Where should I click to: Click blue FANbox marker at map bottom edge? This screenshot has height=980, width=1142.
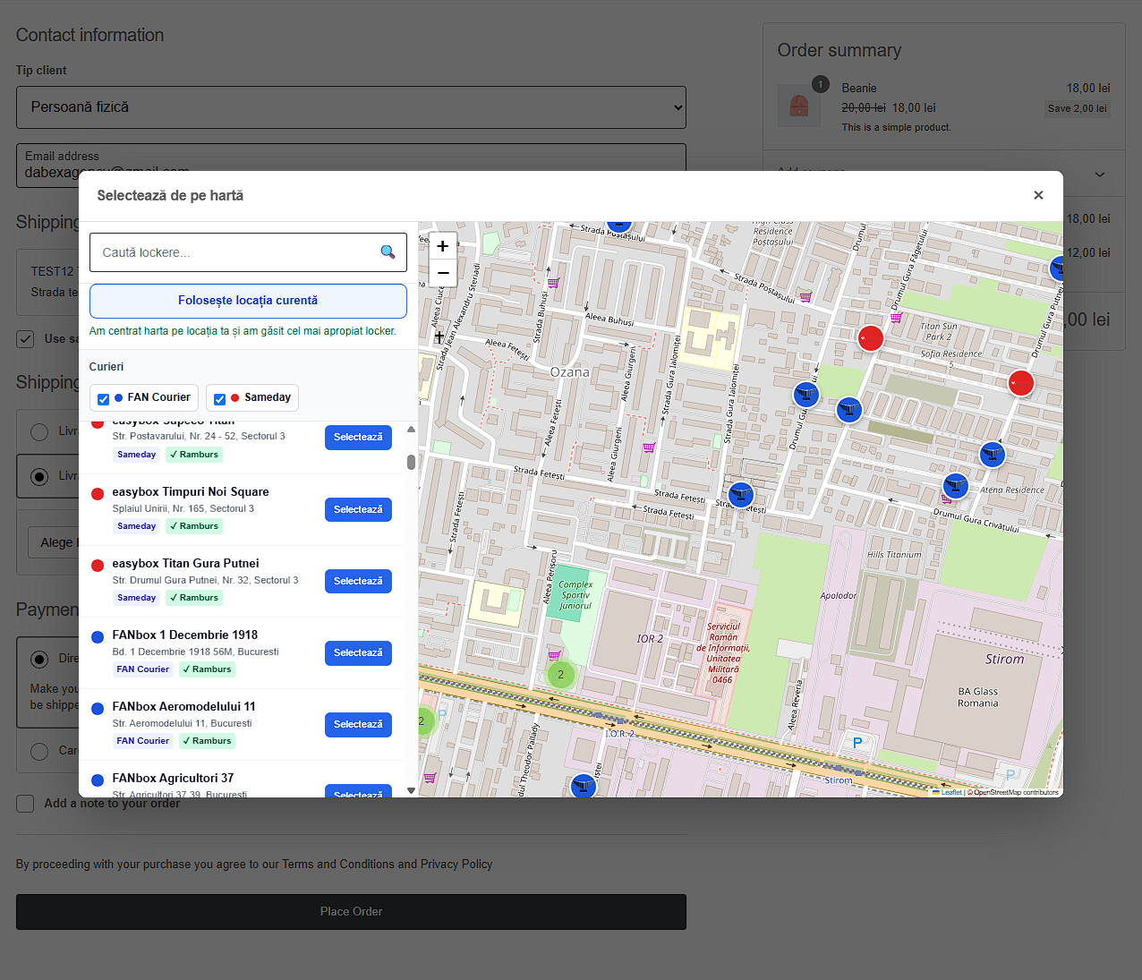583,786
